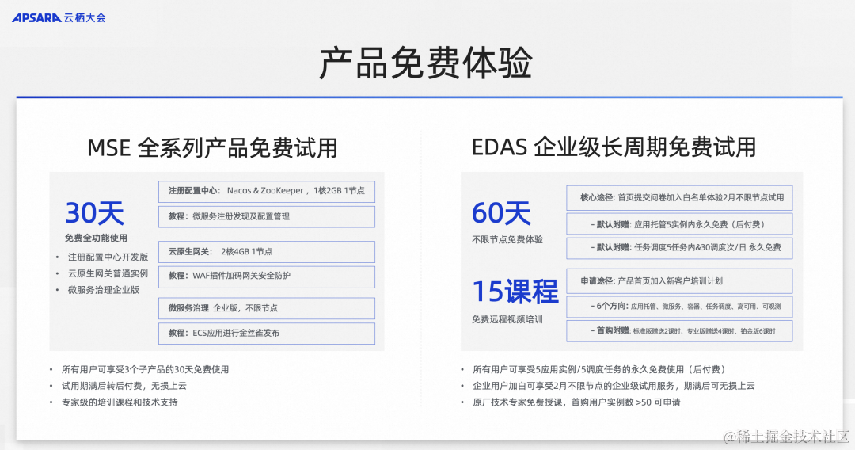Image resolution: width=855 pixels, height=450 pixels.
Task: Click the caption 免费全功能使用
Action: coord(96,238)
